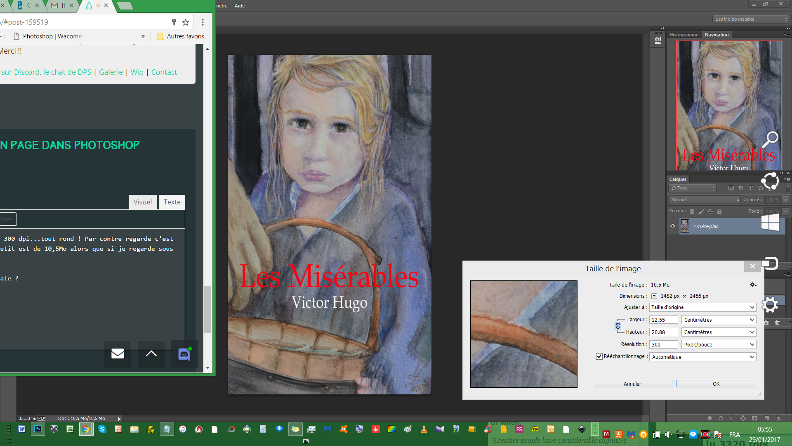Click inside the Largeur input field
Screen dimensions: 792x446
coord(663,320)
